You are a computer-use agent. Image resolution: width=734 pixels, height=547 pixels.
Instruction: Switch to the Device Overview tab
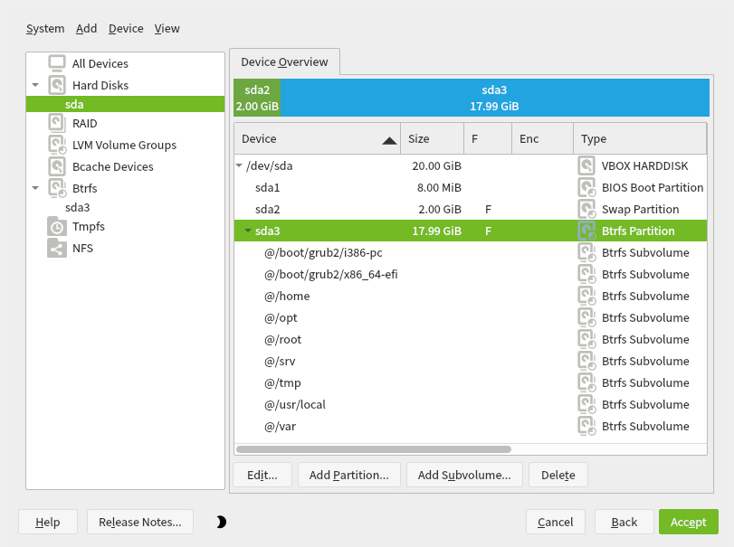click(284, 61)
